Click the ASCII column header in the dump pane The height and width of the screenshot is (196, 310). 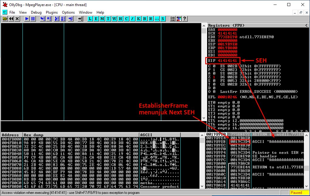[160, 135]
